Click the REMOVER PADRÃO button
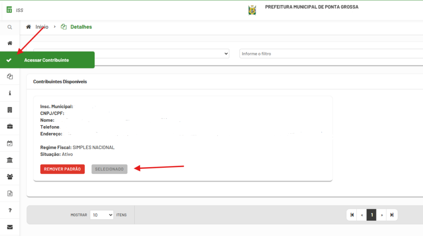423x236 pixels. pos(62,169)
